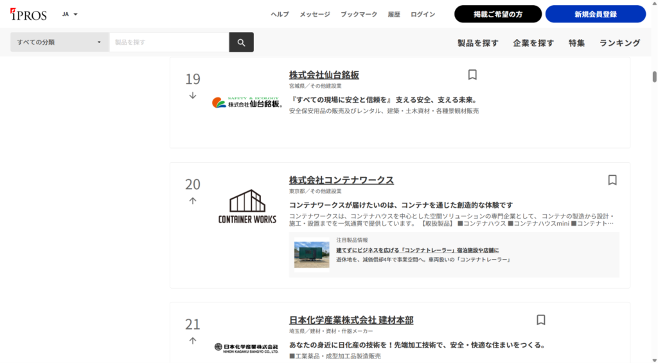Click the 東京都／その他建設業 text

[315, 191]
